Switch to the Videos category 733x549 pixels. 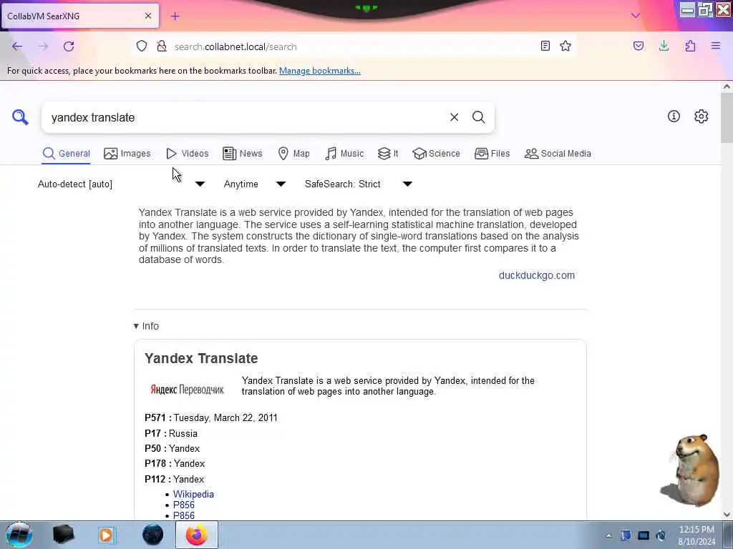187,154
